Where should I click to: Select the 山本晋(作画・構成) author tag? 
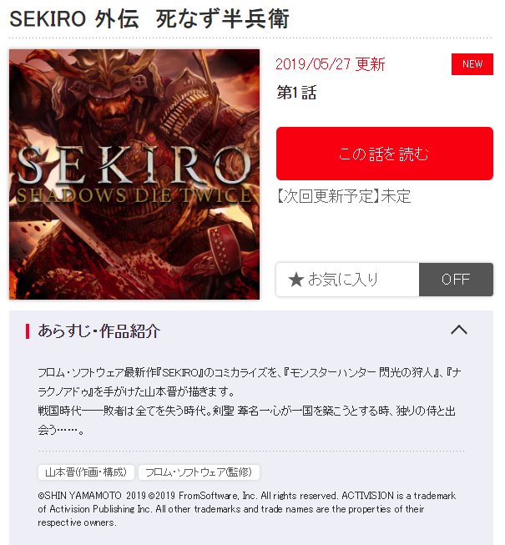coord(86,472)
